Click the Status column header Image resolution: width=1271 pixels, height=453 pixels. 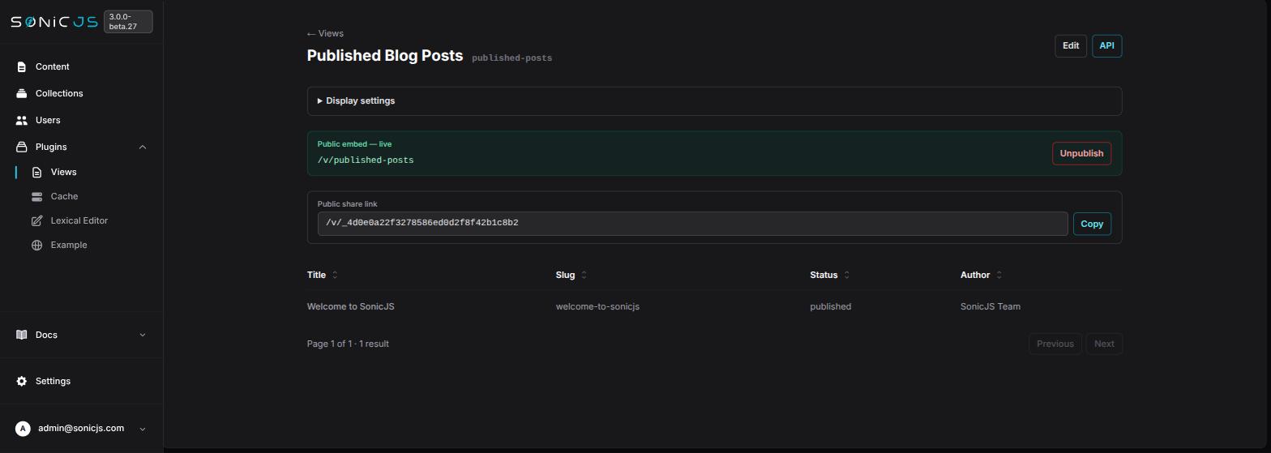(x=824, y=275)
